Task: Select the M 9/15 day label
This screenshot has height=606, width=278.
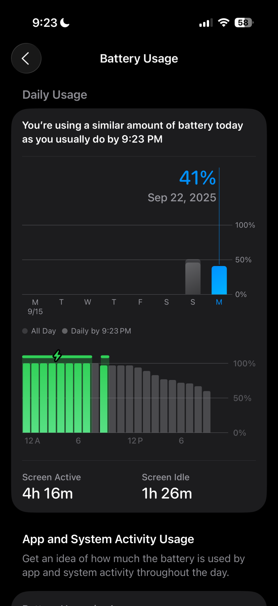Action: [35, 307]
